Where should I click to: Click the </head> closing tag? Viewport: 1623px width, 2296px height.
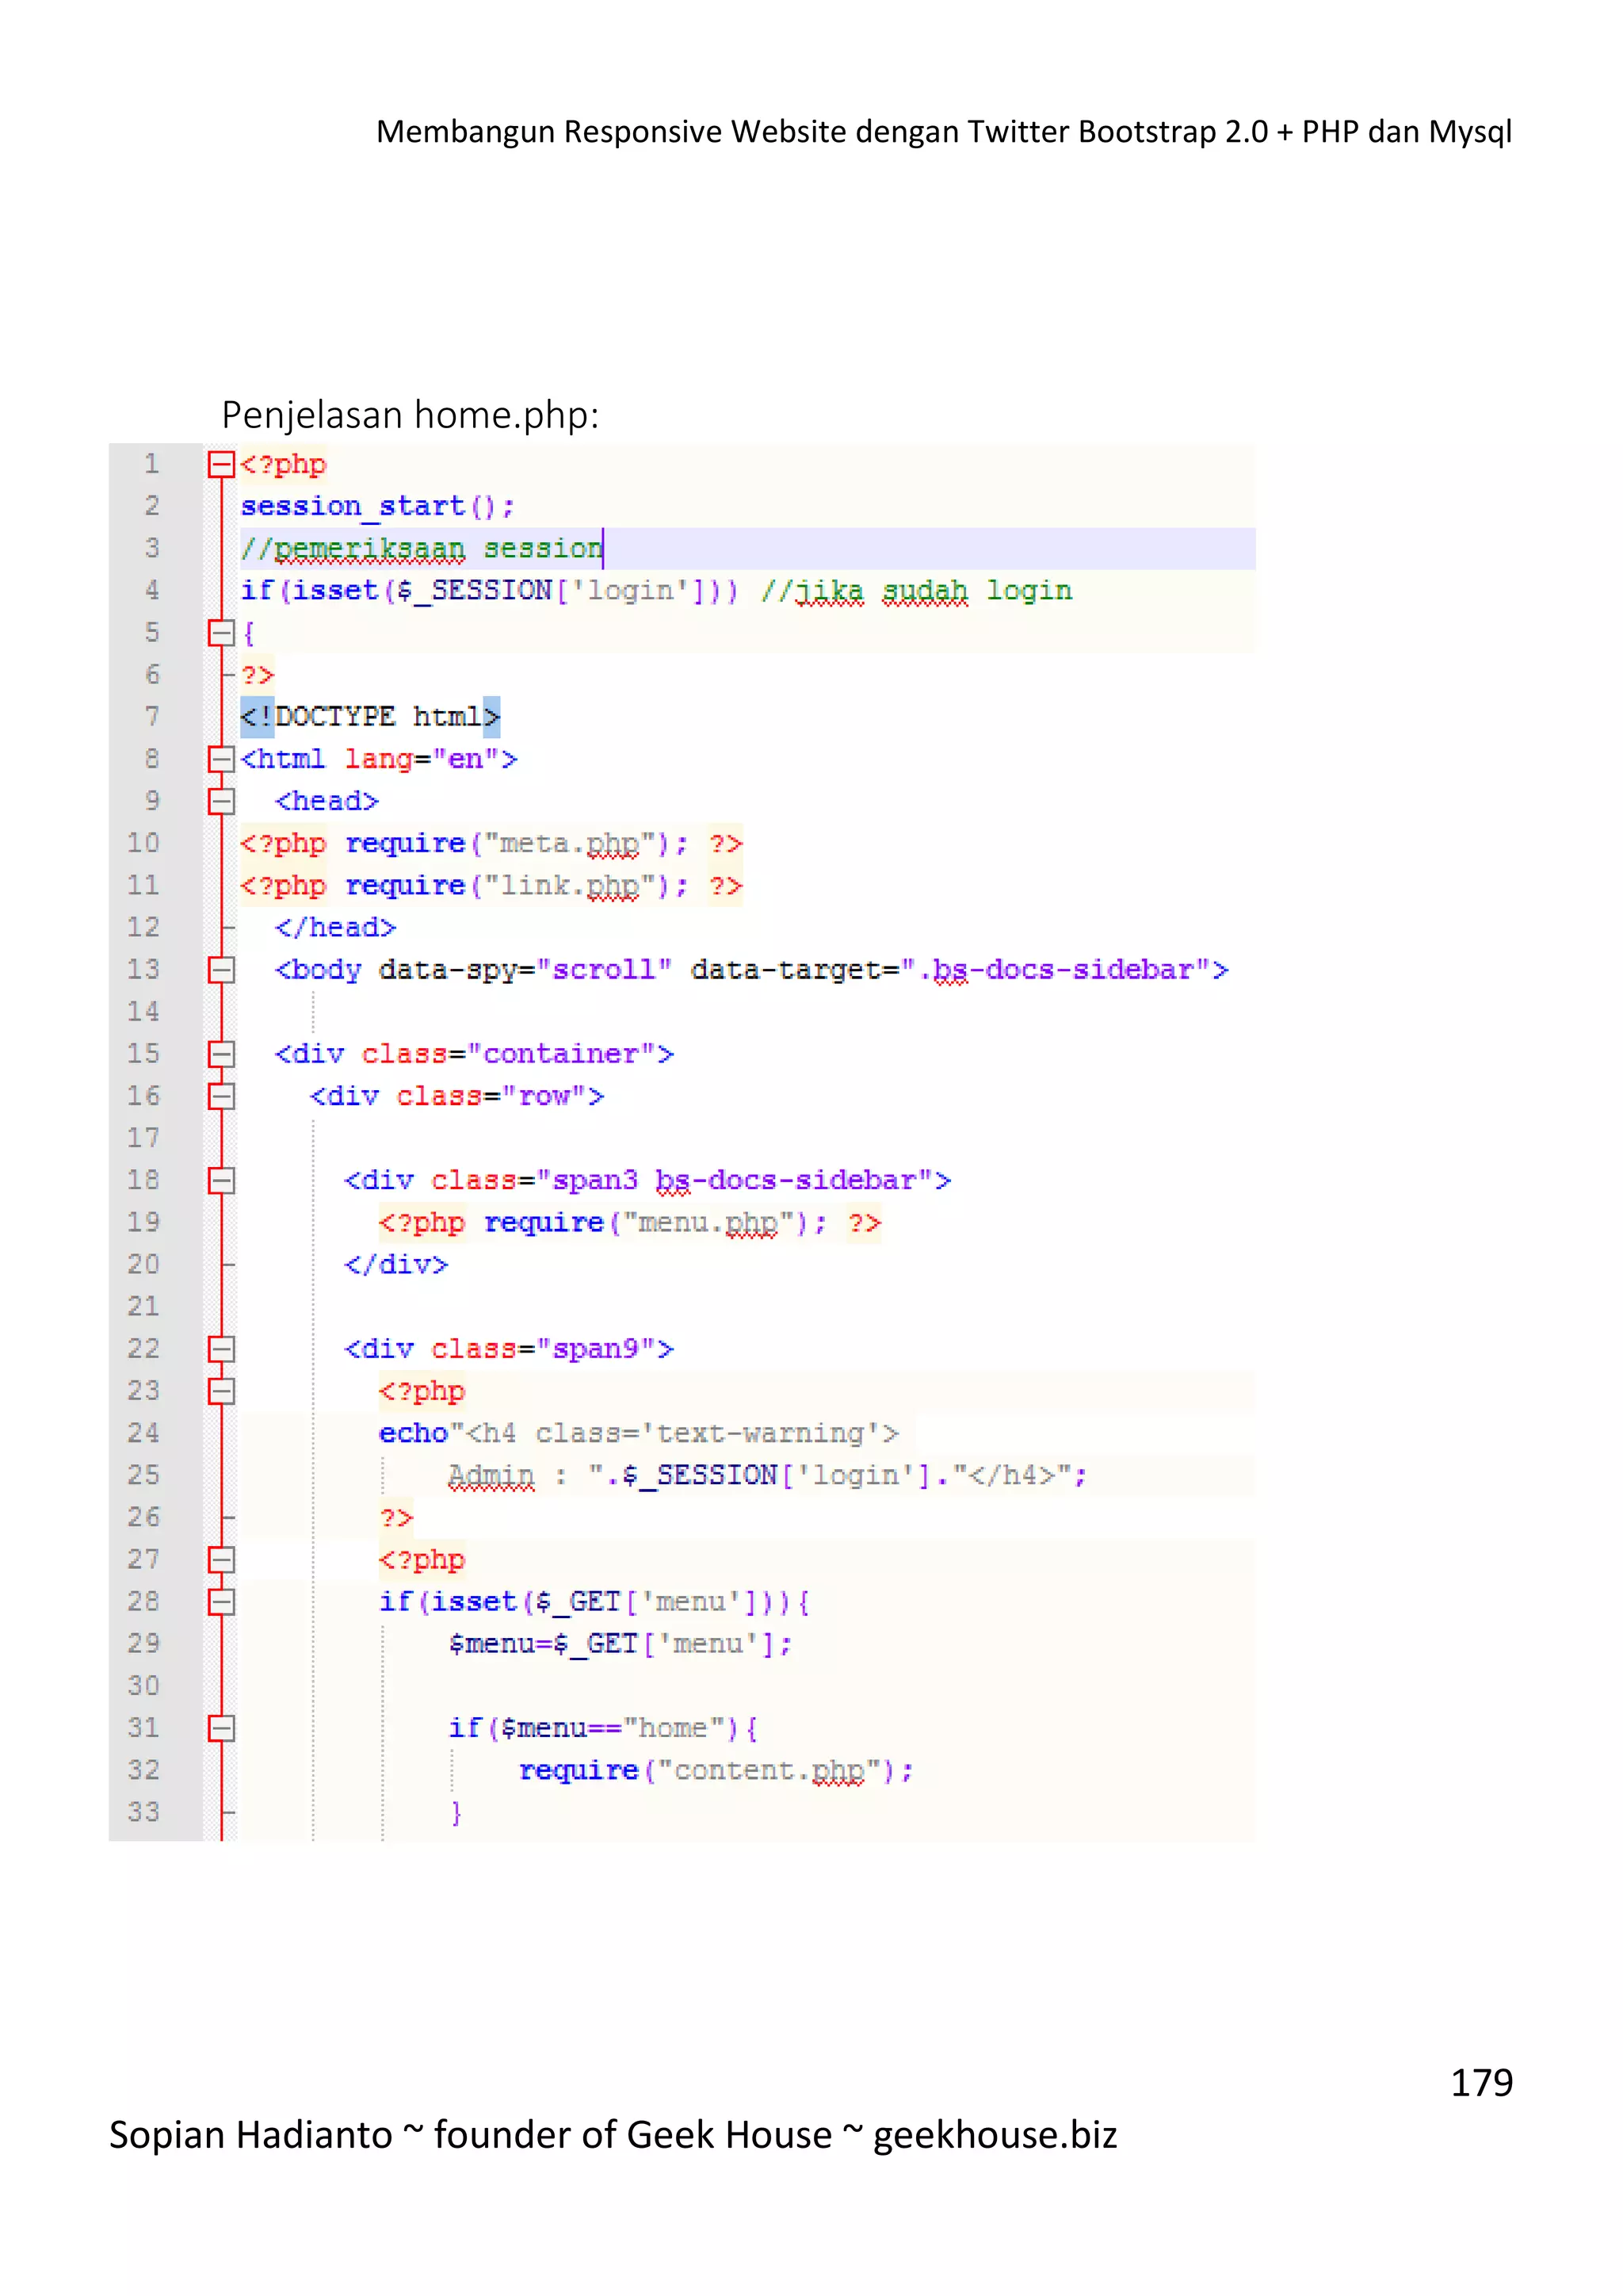tap(336, 927)
